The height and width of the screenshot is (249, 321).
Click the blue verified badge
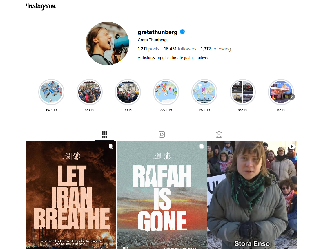click(182, 32)
